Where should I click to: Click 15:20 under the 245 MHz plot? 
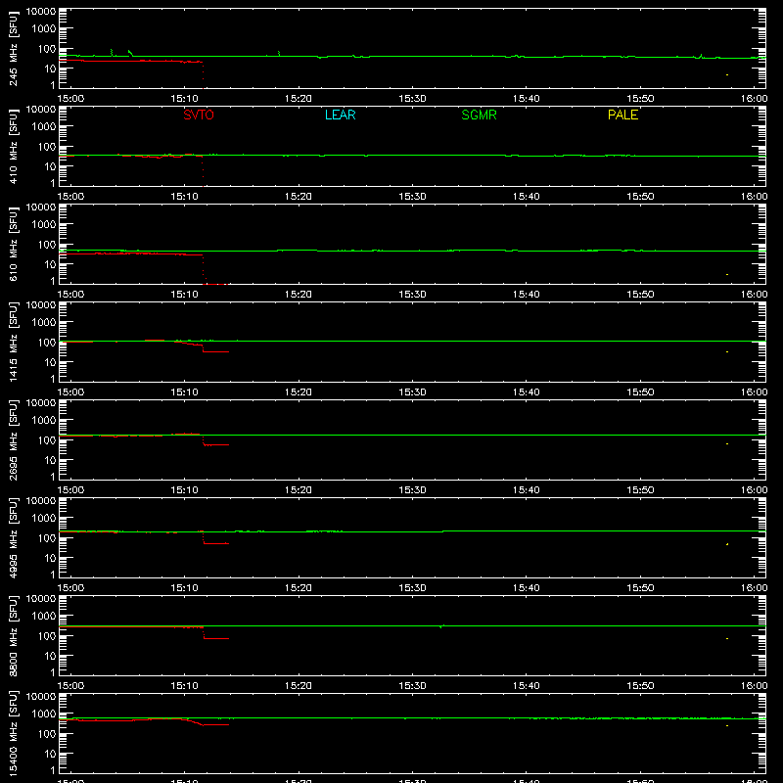click(x=299, y=99)
